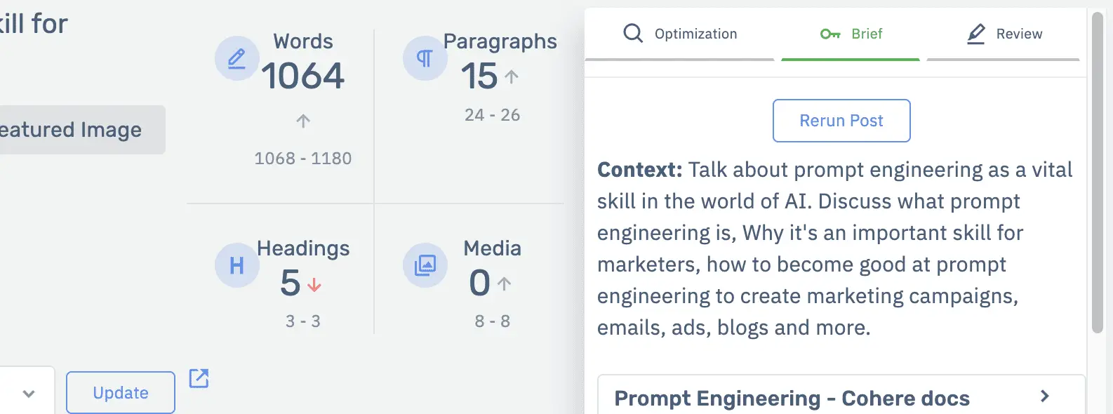Expand Prompt Engineering - Cohere docs item

coord(841,397)
